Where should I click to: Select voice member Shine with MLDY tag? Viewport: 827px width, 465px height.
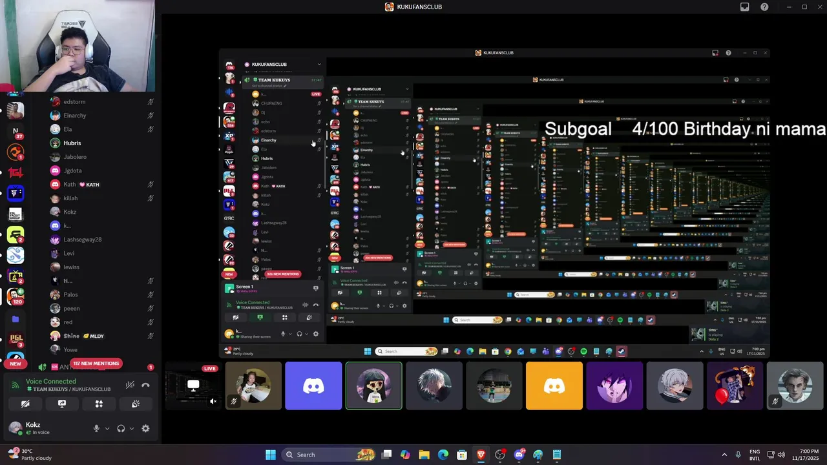coord(101,336)
